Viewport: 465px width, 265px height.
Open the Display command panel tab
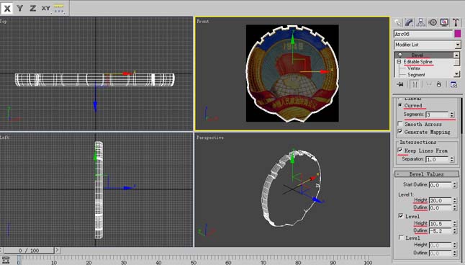point(444,22)
